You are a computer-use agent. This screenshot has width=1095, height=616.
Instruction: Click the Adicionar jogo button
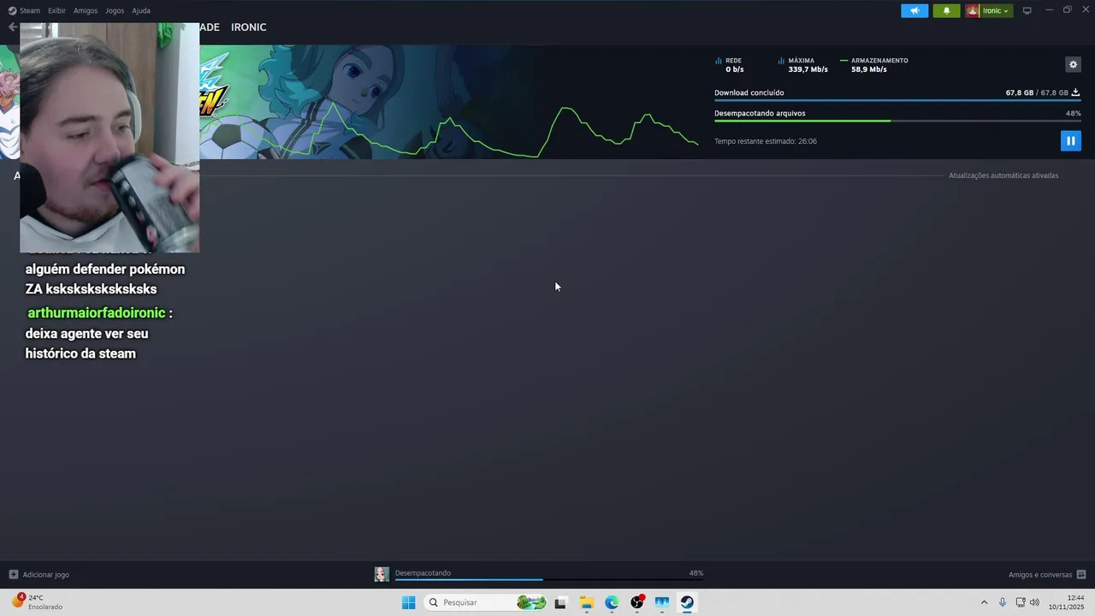pos(38,575)
